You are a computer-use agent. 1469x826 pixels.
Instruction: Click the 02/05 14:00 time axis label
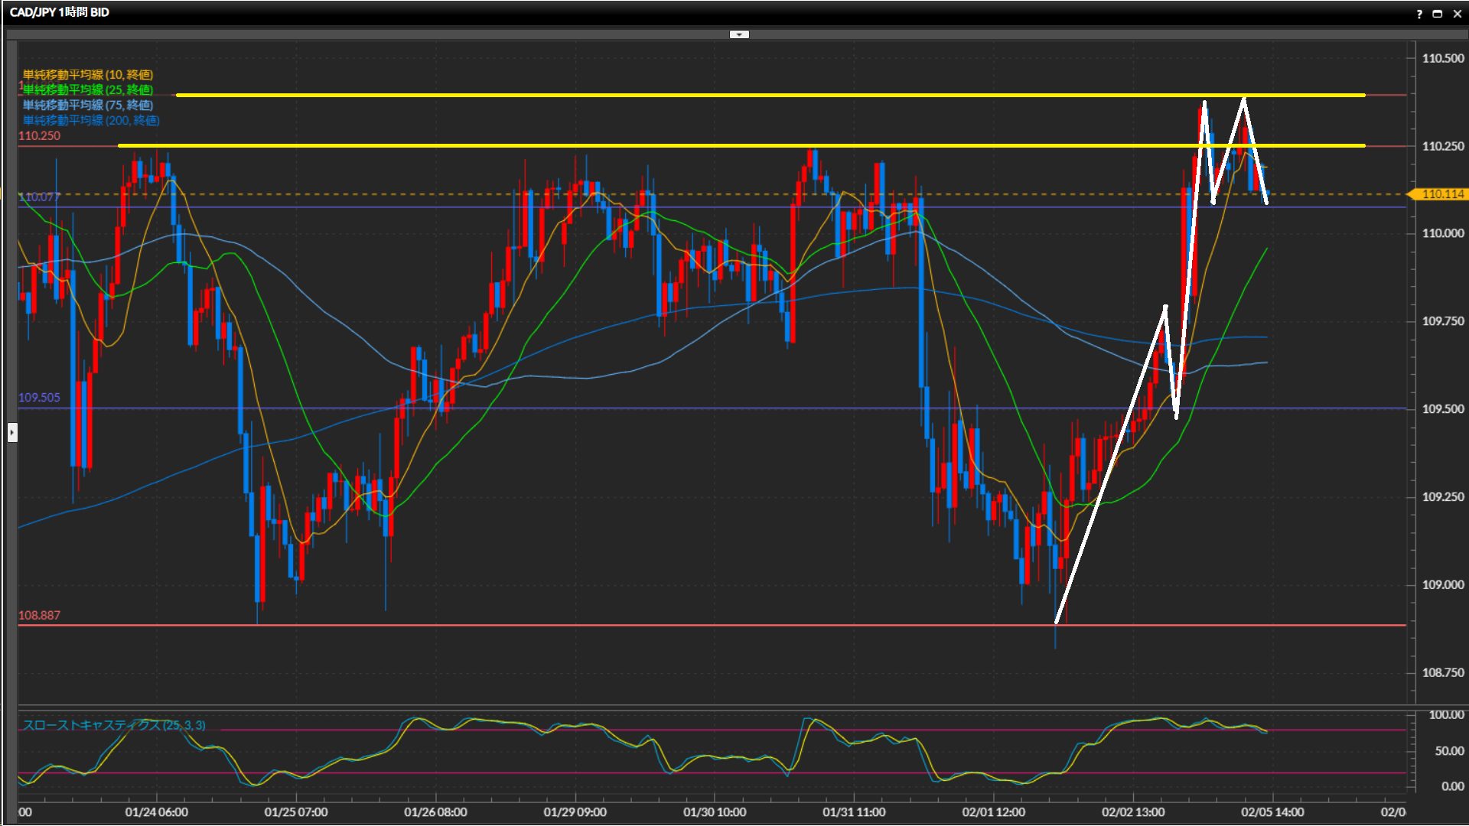(x=1272, y=812)
